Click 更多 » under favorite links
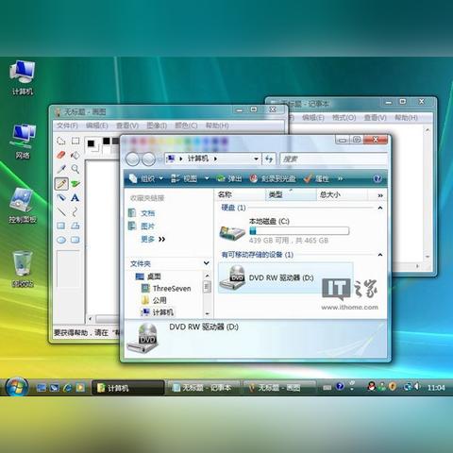This screenshot has width=453, height=453. 153,240
